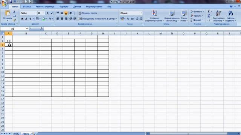
Task: Align text to the left
Action: click(x=58, y=19)
